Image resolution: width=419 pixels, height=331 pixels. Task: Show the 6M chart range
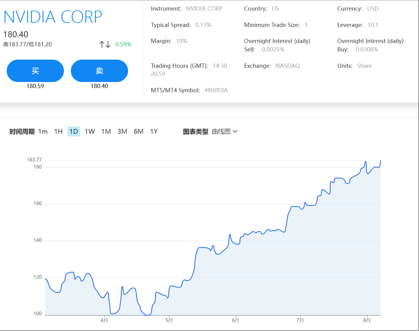coord(139,132)
